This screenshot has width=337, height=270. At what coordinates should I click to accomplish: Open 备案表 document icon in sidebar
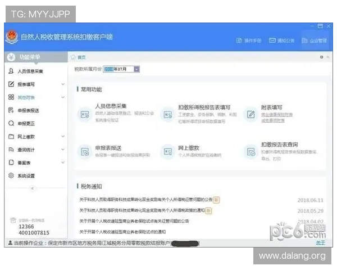pos(11,163)
